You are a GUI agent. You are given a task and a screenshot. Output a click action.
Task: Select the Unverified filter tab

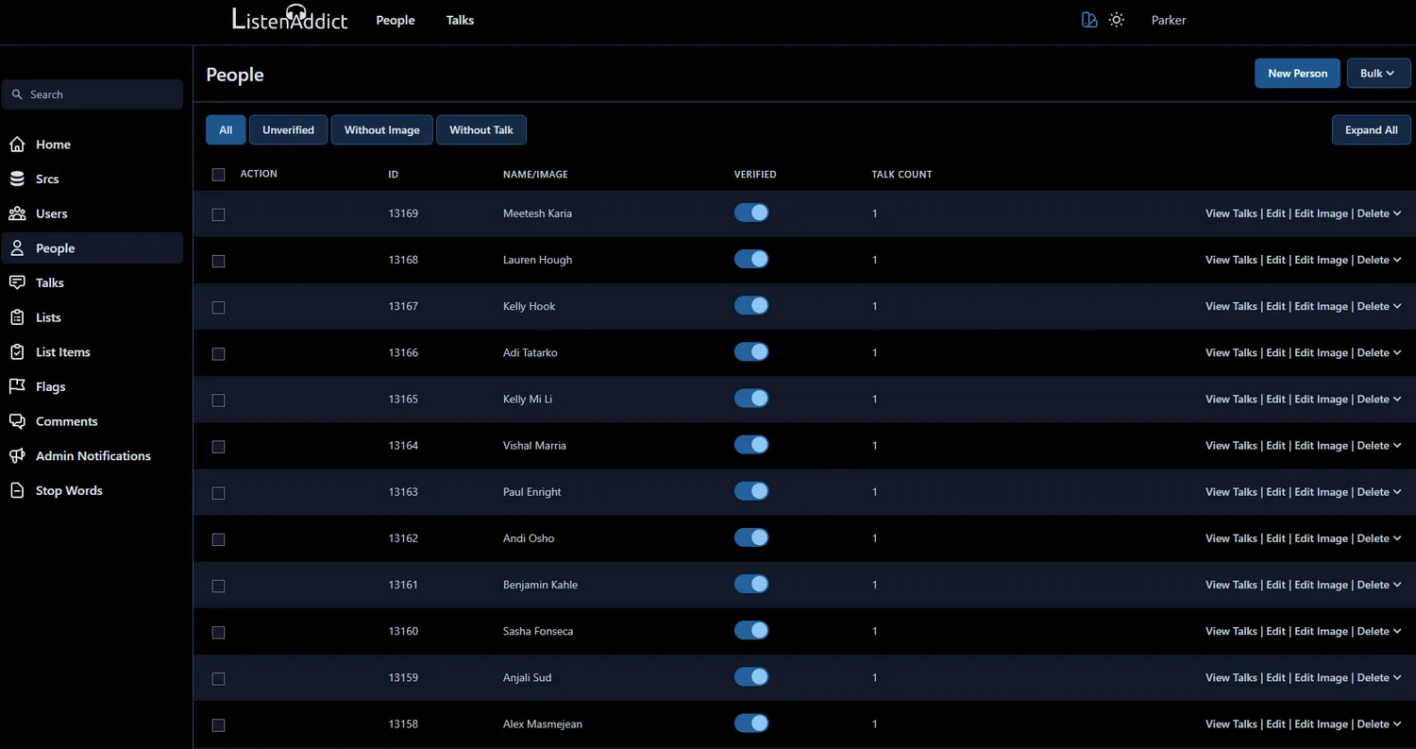click(x=288, y=130)
